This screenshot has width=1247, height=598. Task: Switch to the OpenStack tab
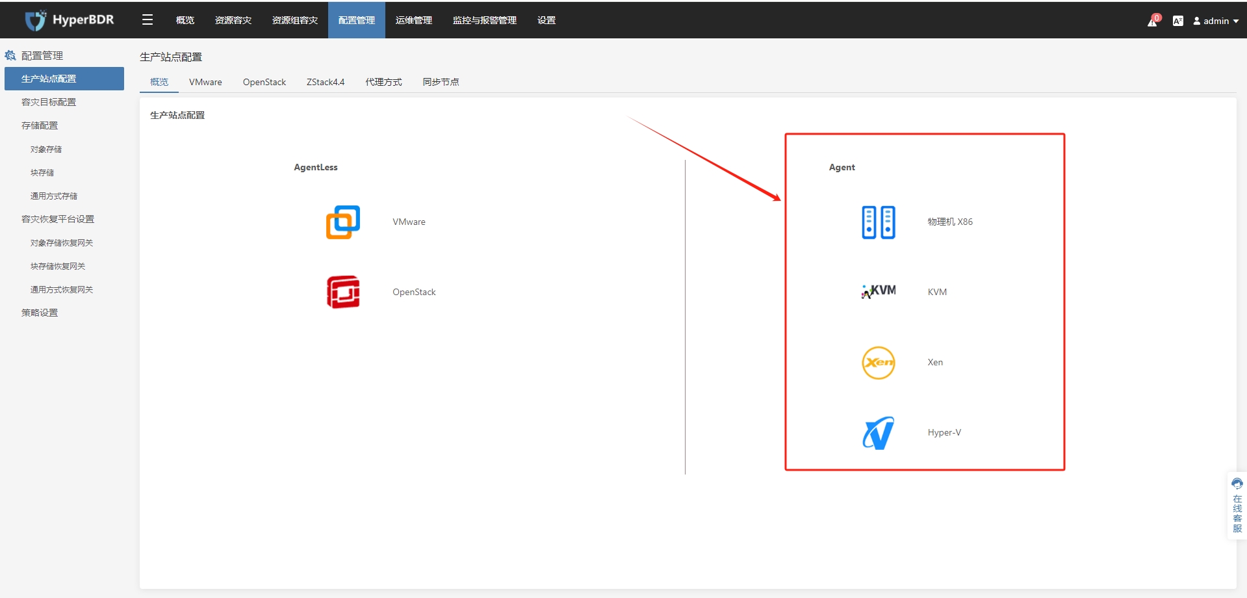click(264, 82)
